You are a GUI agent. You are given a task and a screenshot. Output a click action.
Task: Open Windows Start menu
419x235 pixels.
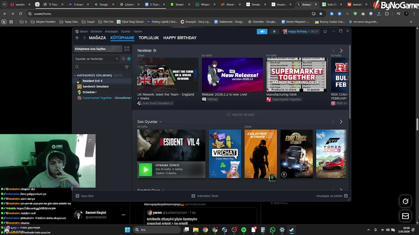coord(127,230)
